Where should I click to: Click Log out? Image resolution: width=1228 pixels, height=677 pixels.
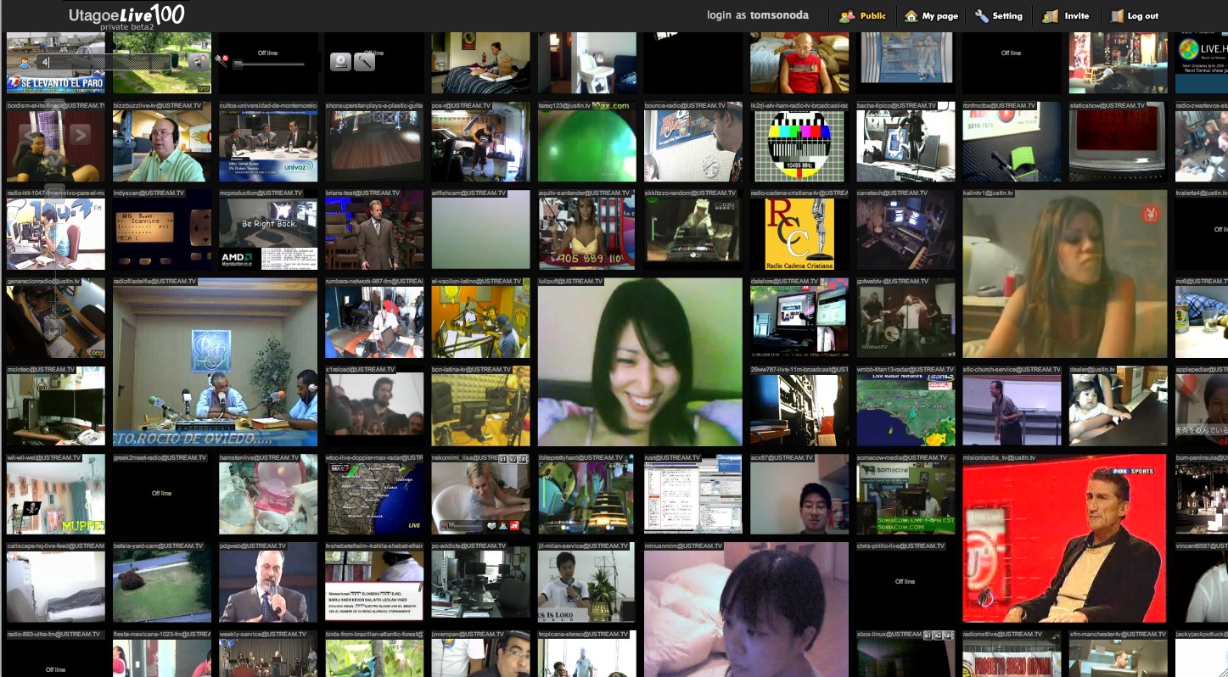(1134, 15)
